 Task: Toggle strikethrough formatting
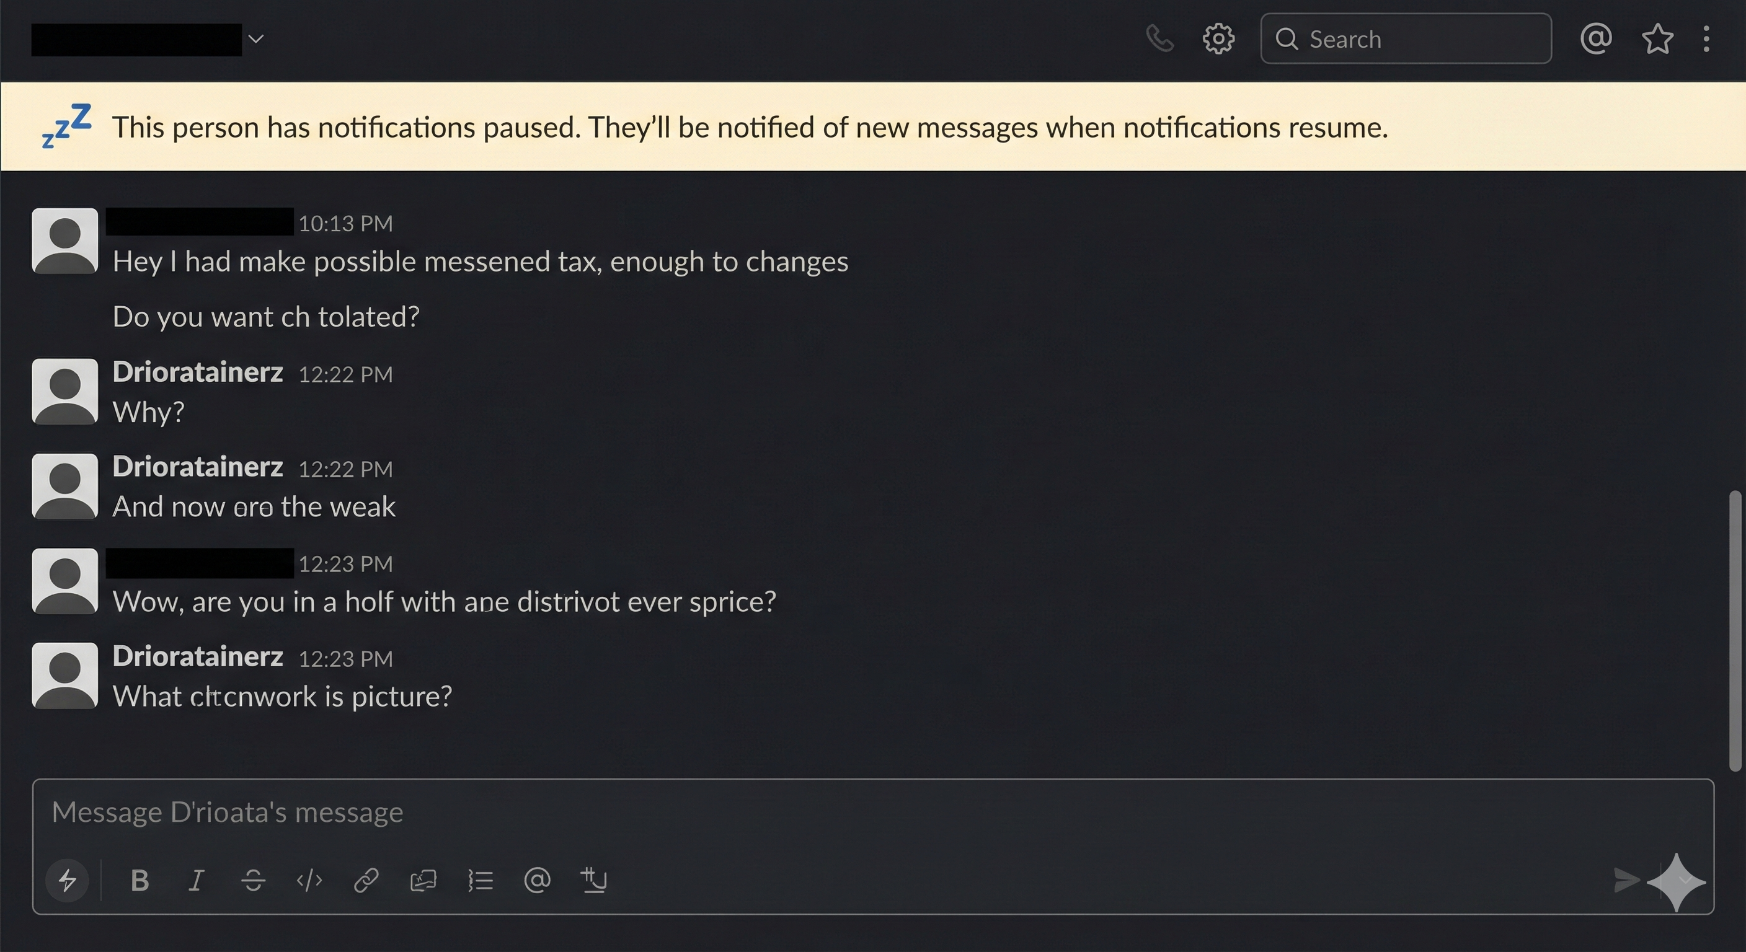point(253,880)
